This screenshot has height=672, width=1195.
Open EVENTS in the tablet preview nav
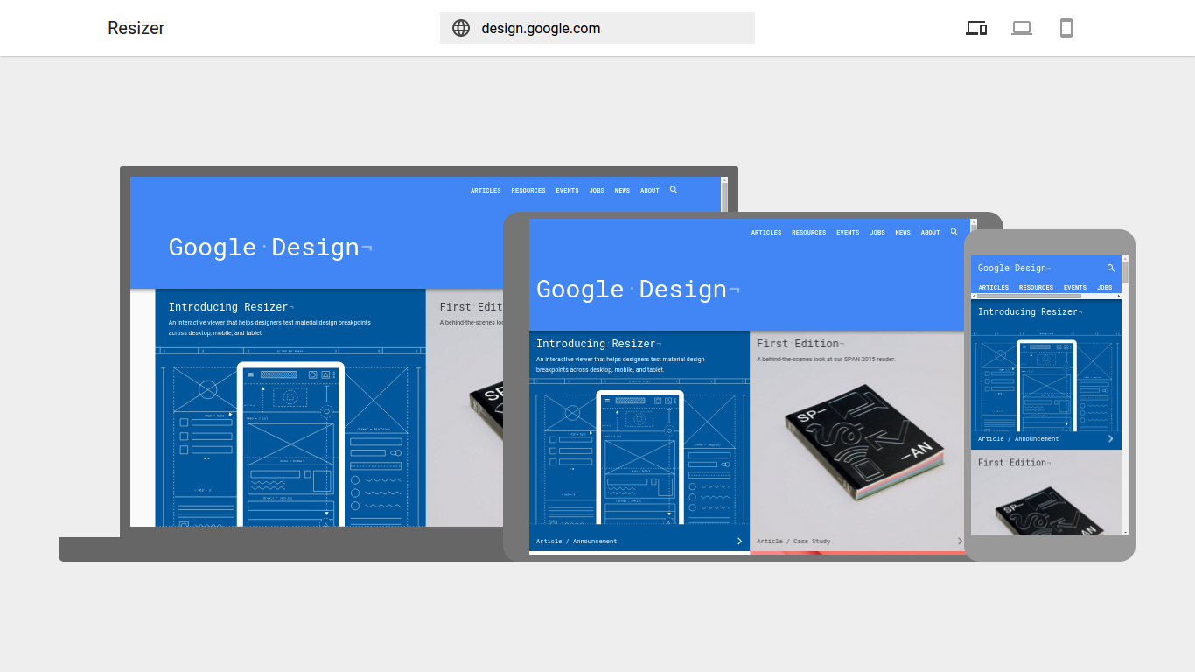pos(848,233)
